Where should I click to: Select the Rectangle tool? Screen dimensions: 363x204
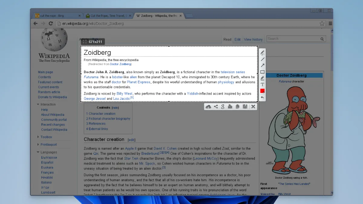coord(262,72)
